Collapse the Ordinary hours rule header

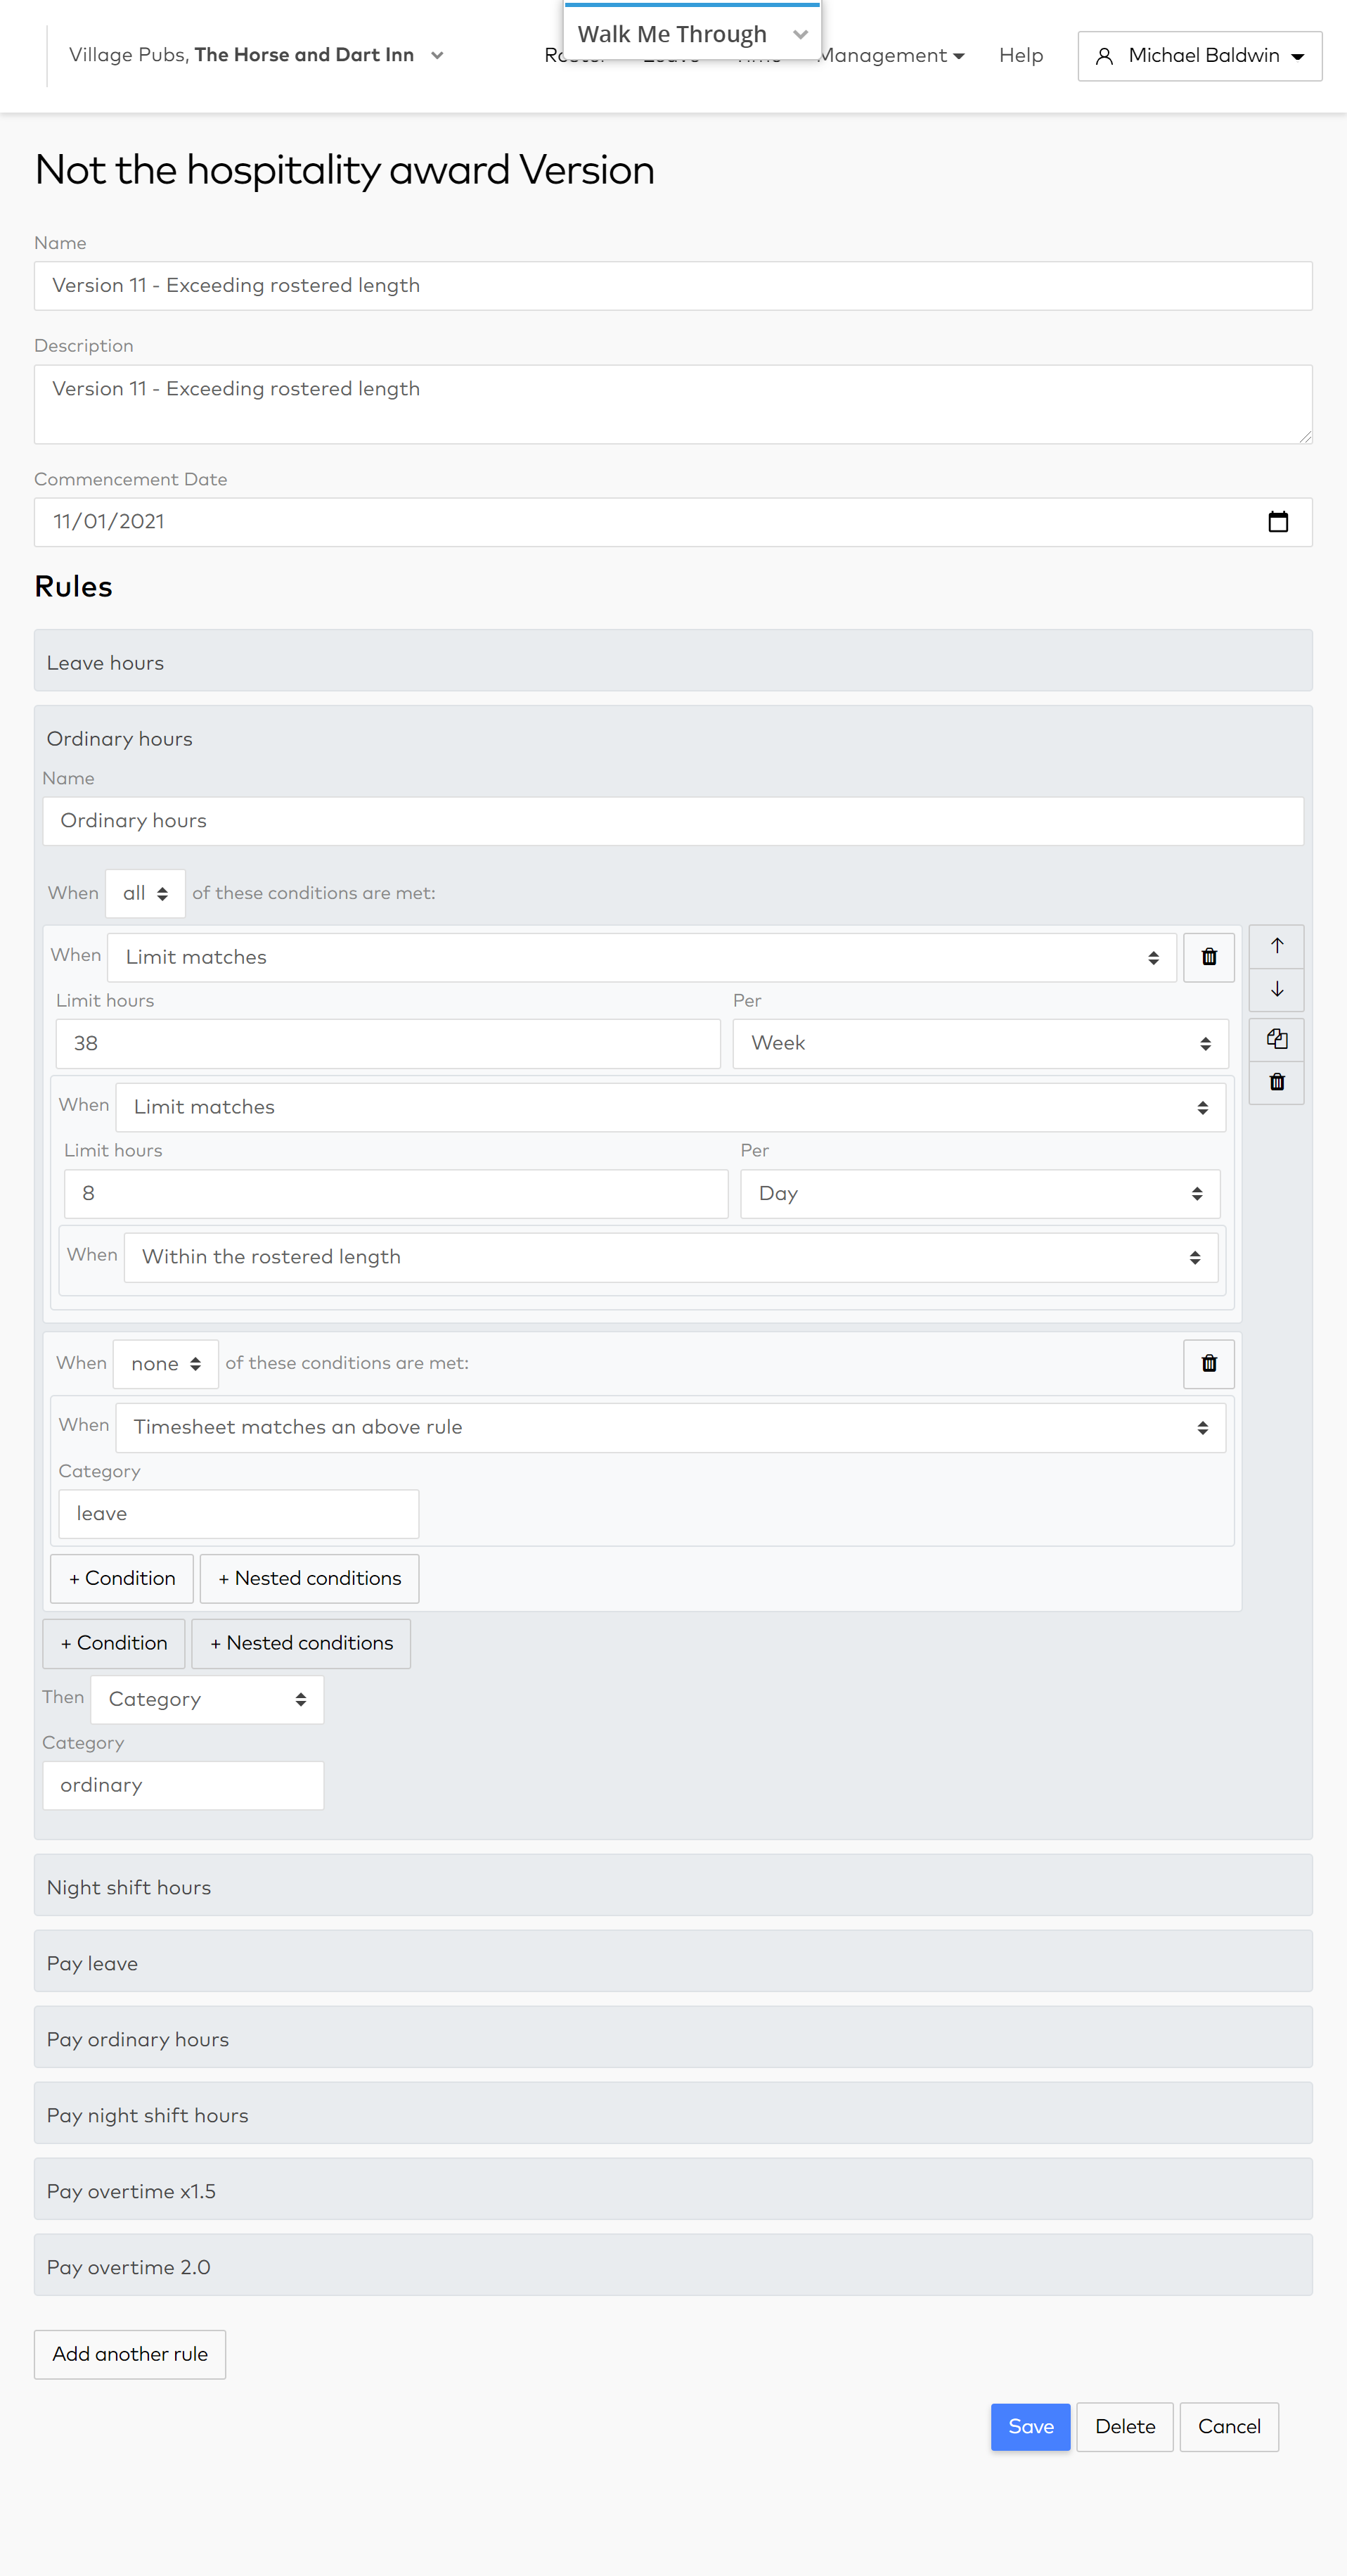pyautogui.click(x=673, y=739)
